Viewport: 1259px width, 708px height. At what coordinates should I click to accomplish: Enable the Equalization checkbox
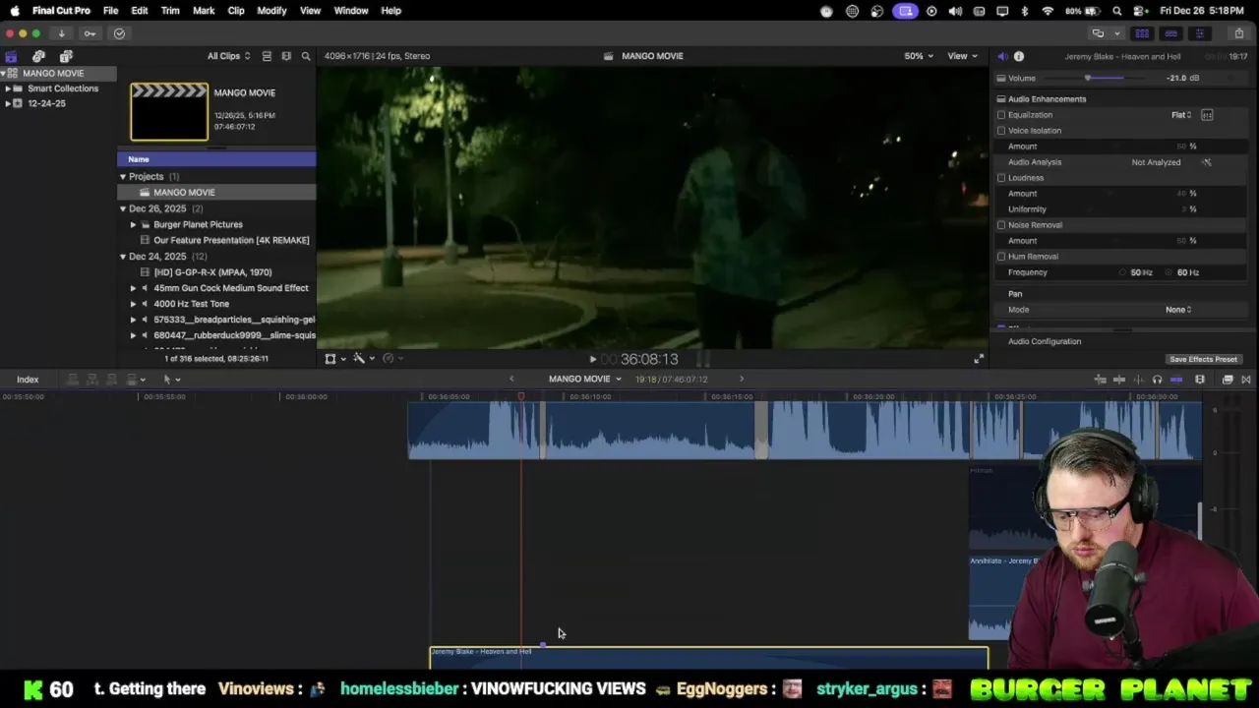coord(1001,115)
